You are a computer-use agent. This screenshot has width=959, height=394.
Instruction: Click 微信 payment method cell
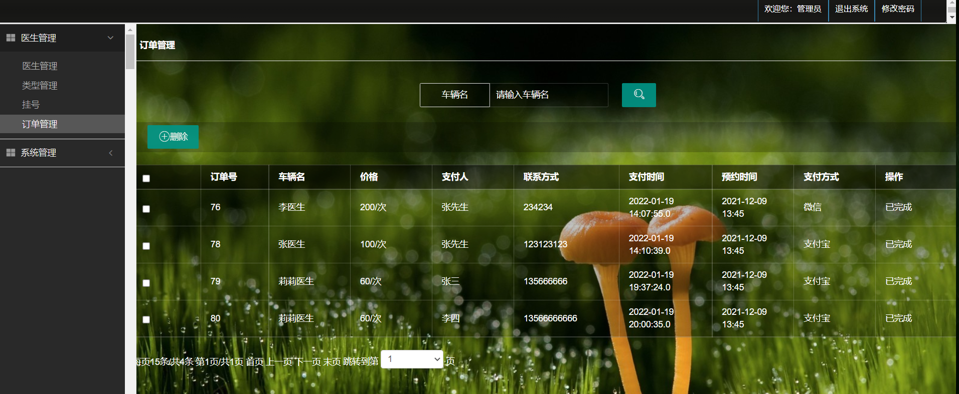812,207
